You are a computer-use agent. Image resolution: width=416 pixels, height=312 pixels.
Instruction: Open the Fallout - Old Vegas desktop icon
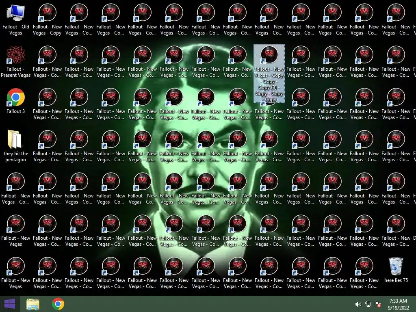[x=16, y=19]
